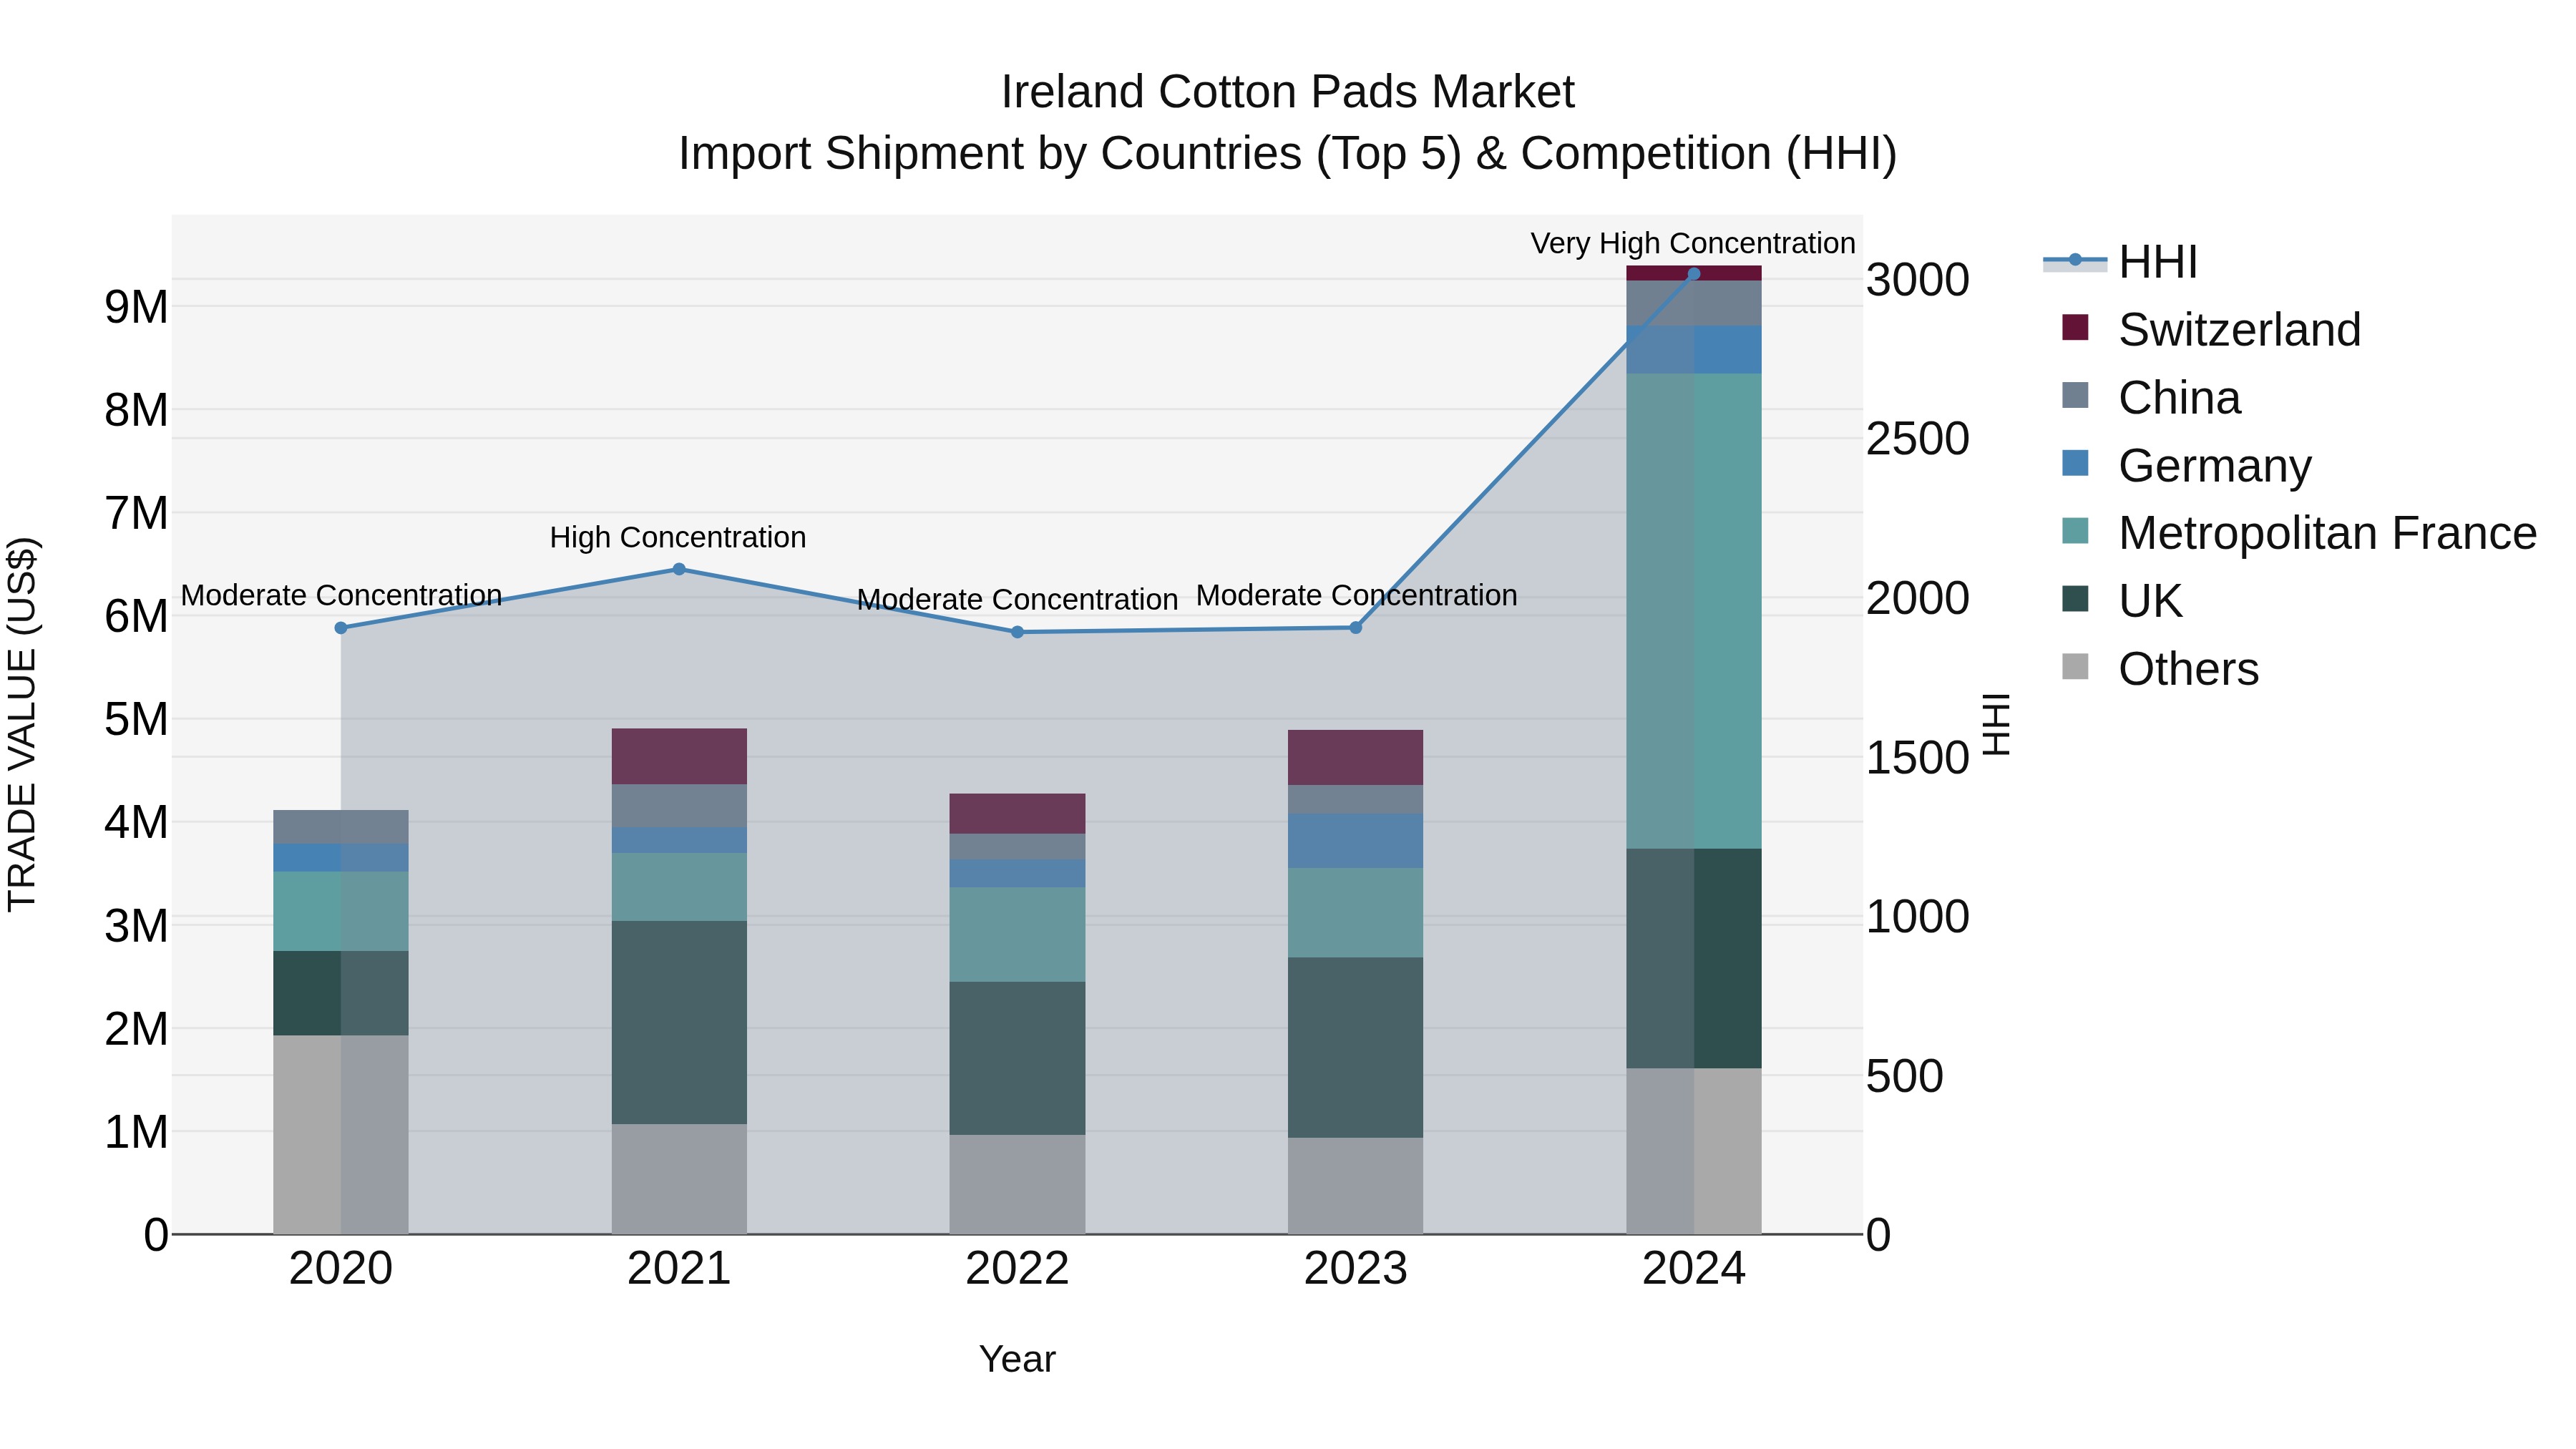Click the 2024 Germany bar segment

1694,350
